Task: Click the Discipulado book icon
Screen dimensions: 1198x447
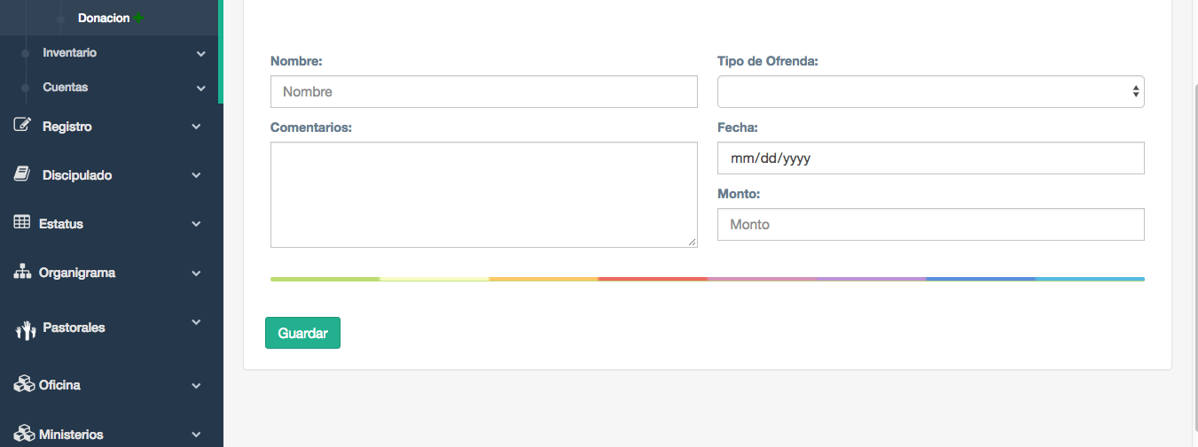Action: [23, 174]
